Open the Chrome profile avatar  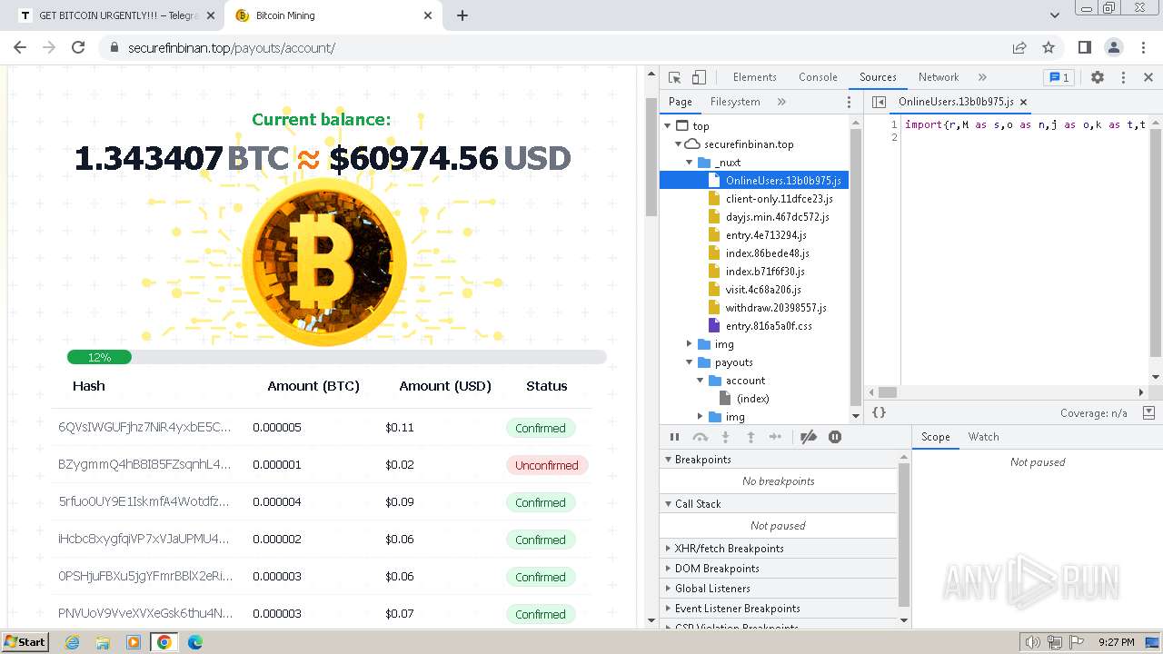[1113, 47]
